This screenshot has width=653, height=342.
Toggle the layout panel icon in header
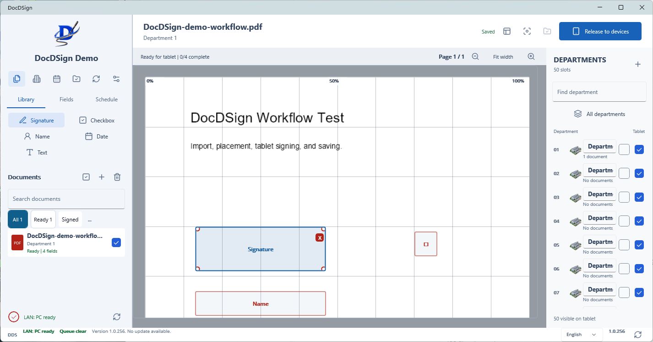click(x=507, y=31)
